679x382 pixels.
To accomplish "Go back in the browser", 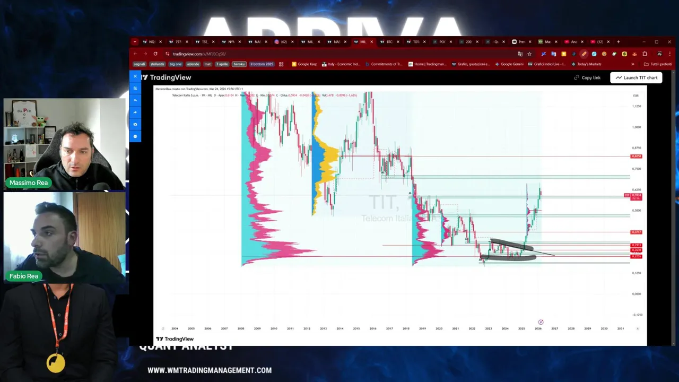I will [x=135, y=54].
